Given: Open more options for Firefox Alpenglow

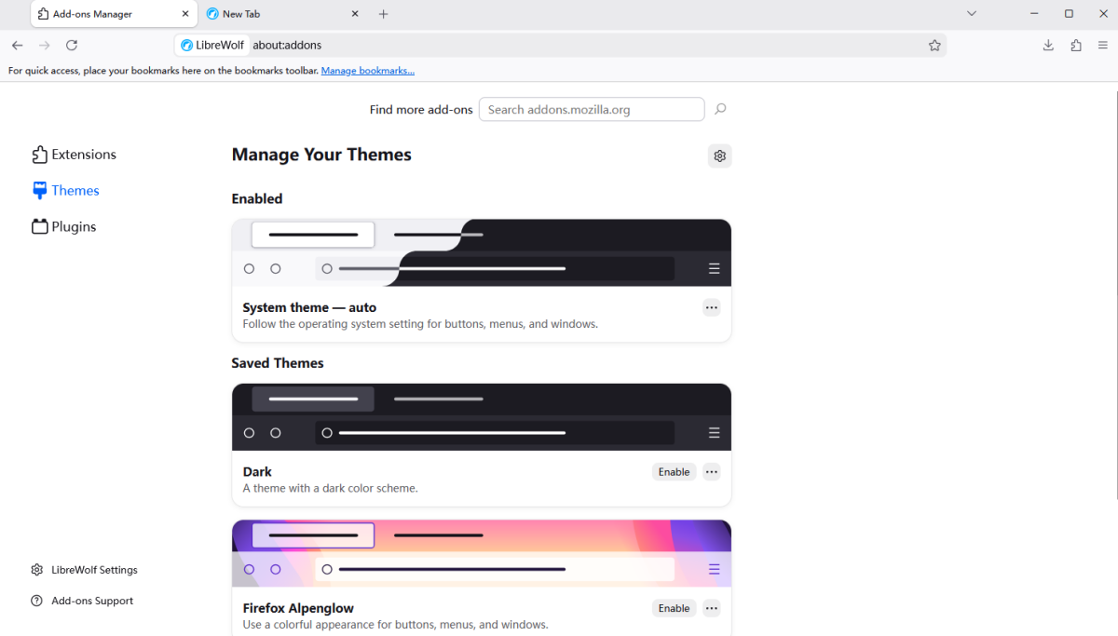Looking at the screenshot, I should coord(712,608).
